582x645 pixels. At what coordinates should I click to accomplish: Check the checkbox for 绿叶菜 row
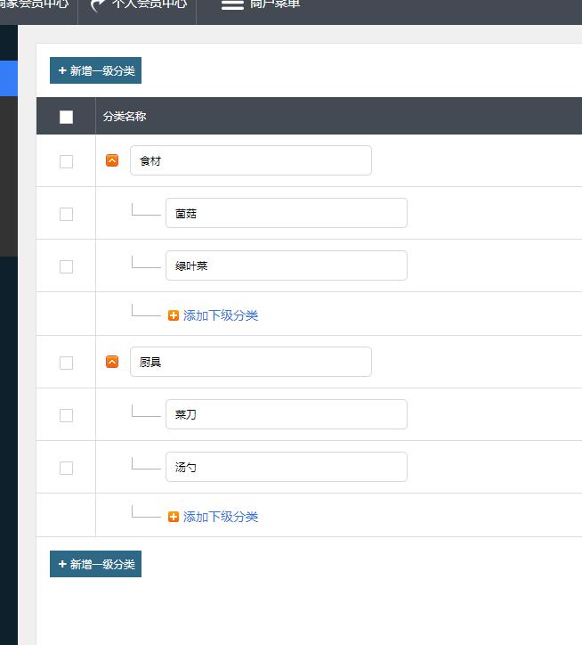point(66,266)
